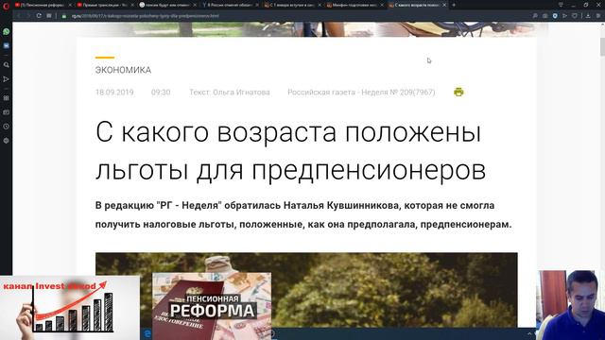Close the 'Прямые трансляции' tab
The image size is (605, 340).
click(132, 5)
